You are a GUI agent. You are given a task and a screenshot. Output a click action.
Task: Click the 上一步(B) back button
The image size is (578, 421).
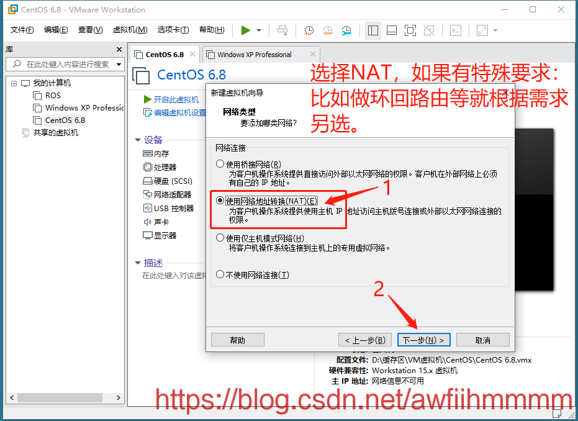point(365,340)
